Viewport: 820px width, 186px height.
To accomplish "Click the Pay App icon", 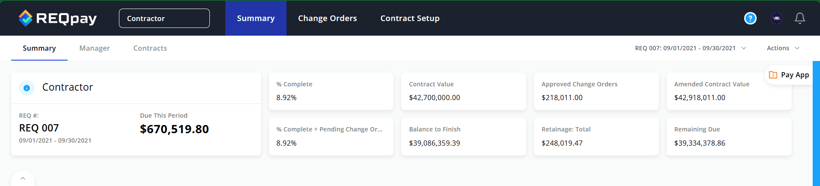I will [773, 75].
